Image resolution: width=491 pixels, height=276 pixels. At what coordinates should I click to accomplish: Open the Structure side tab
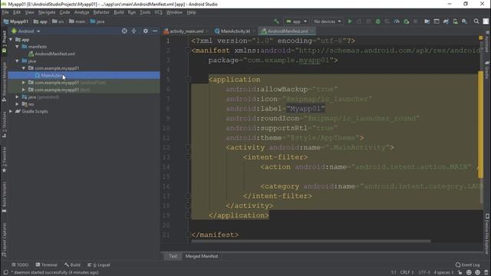[x=4, y=124]
